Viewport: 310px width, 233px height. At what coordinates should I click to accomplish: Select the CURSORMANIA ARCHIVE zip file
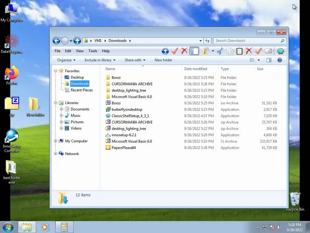[x=132, y=122]
